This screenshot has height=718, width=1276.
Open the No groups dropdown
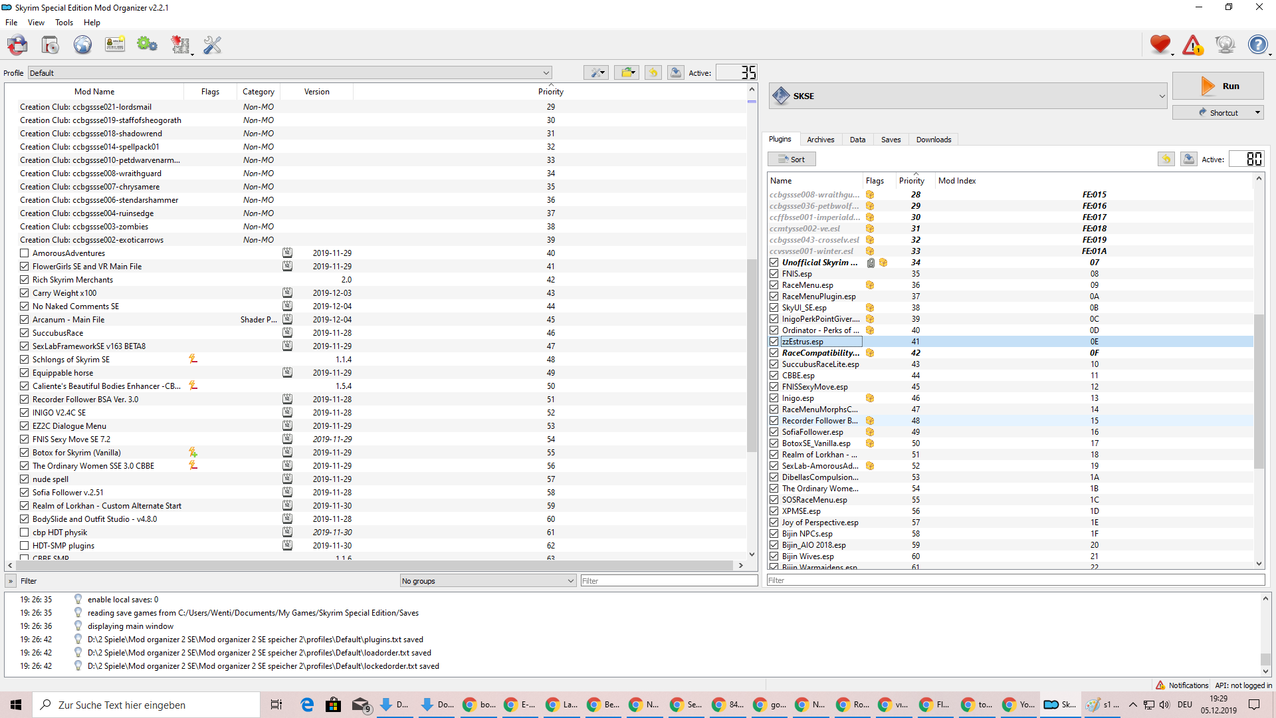(488, 581)
